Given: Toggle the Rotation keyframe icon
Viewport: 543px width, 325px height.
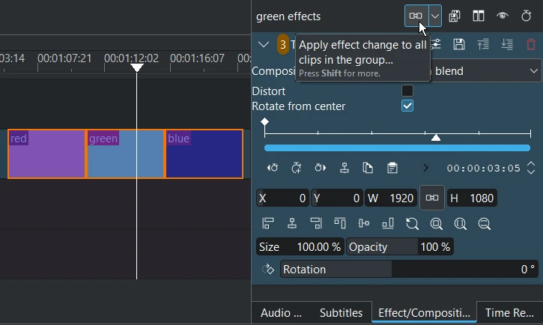Looking at the screenshot, I should pos(268,269).
